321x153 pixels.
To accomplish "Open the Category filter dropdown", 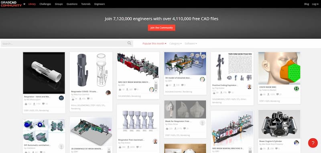I will click(x=175, y=44).
